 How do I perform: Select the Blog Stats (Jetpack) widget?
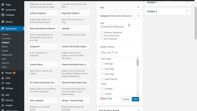click(x=74, y=13)
